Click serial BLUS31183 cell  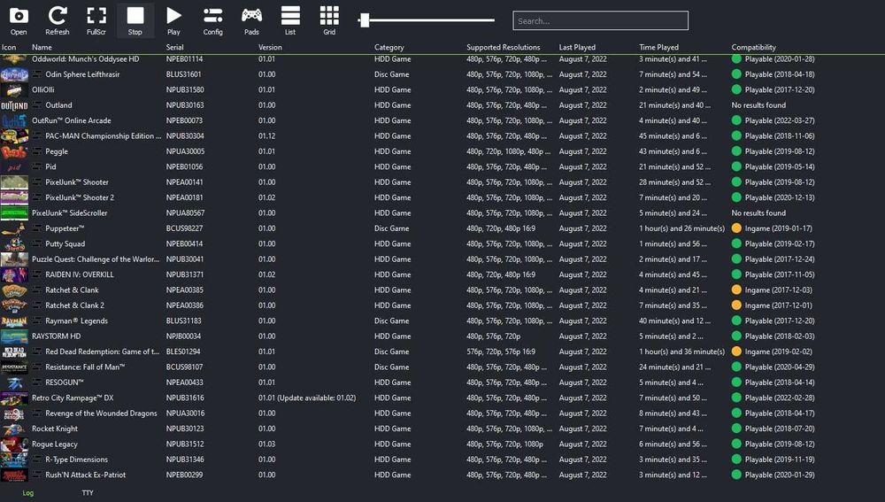pos(183,321)
